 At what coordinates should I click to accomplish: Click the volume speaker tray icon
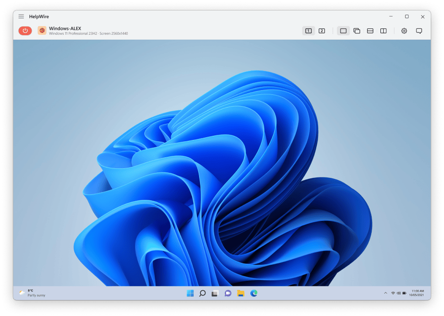[399, 293]
